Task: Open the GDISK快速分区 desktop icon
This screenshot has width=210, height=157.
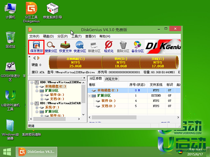Action: point(10,72)
